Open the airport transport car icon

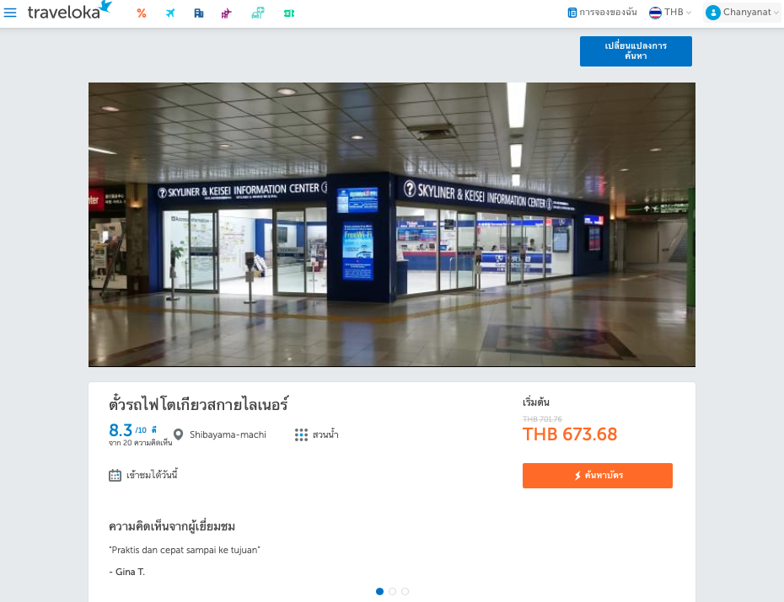pyautogui.click(x=258, y=13)
